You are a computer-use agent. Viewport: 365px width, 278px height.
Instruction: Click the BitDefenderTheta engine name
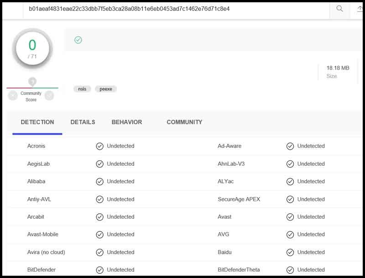[239, 270]
